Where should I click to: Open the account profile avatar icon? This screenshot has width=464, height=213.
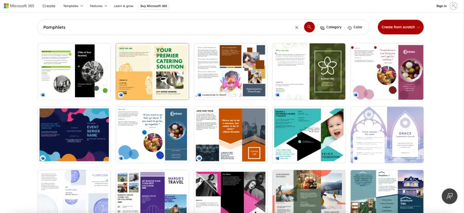tap(453, 6)
